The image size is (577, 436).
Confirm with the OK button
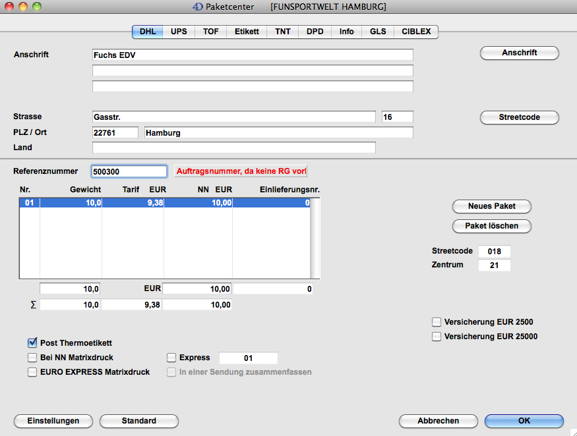(524, 421)
